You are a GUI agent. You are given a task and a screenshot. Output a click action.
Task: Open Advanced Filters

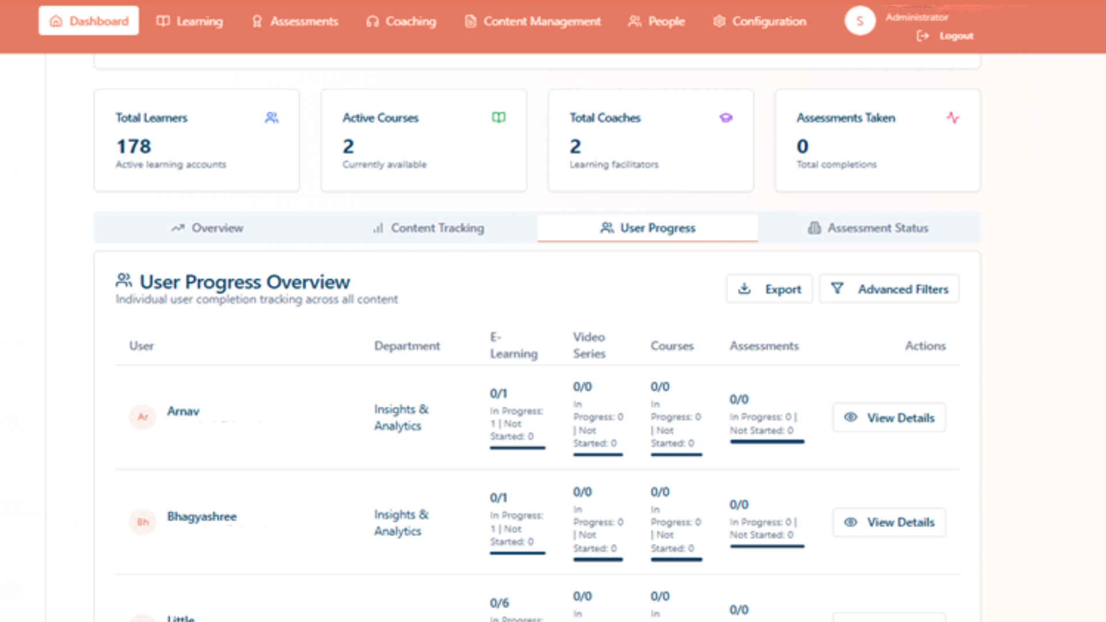pos(889,289)
